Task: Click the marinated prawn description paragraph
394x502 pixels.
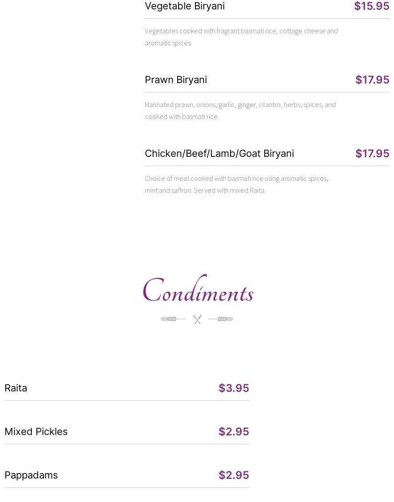Action: [240, 110]
